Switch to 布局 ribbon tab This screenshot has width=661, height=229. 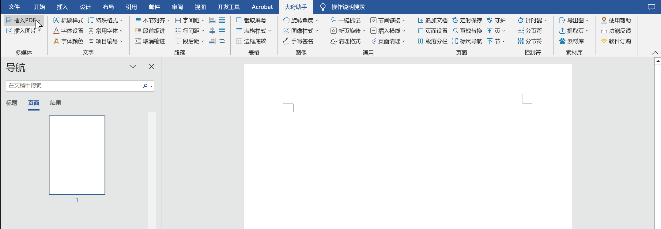pyautogui.click(x=108, y=7)
